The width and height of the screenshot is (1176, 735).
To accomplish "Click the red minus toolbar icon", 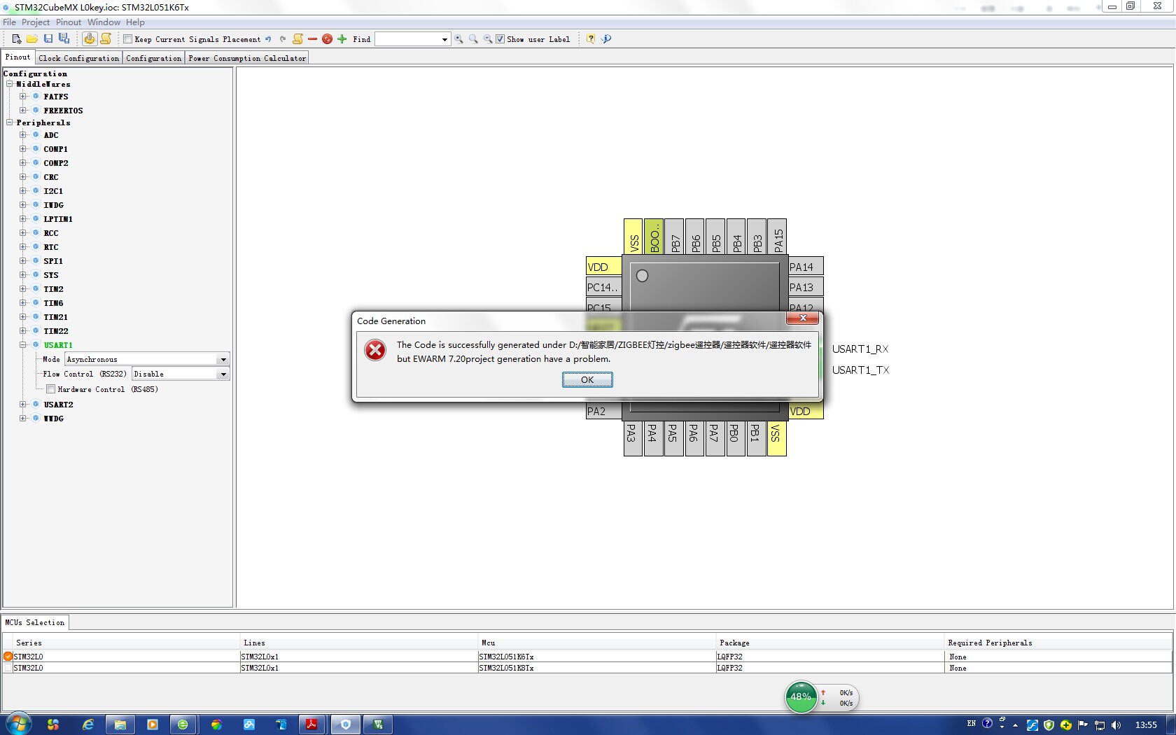I will (312, 39).
